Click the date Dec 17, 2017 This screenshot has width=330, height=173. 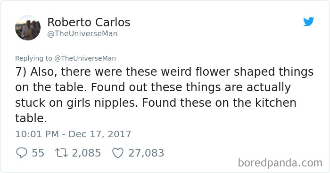(100, 134)
